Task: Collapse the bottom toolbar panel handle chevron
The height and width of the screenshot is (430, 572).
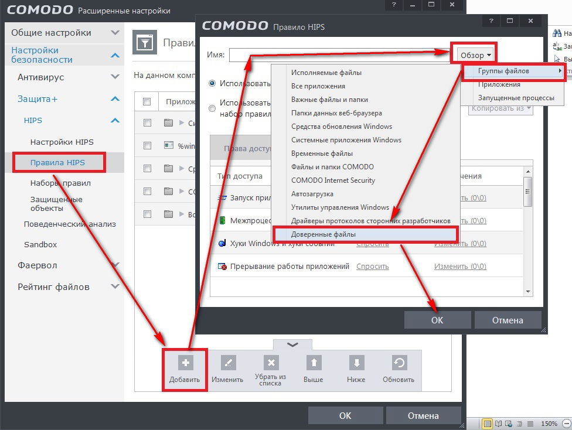Action: click(292, 344)
